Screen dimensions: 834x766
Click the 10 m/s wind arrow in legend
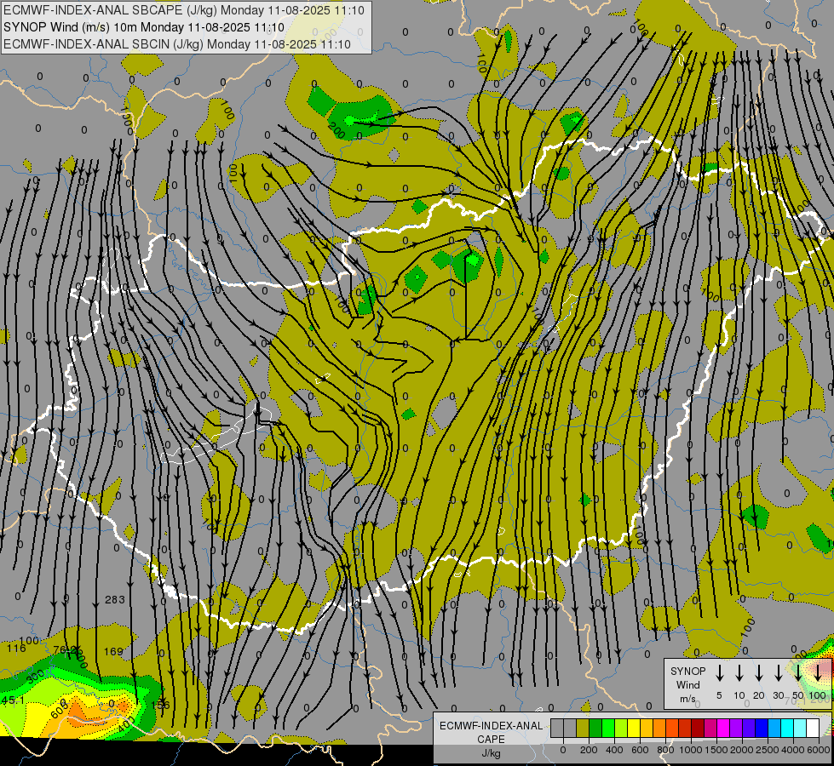click(739, 672)
